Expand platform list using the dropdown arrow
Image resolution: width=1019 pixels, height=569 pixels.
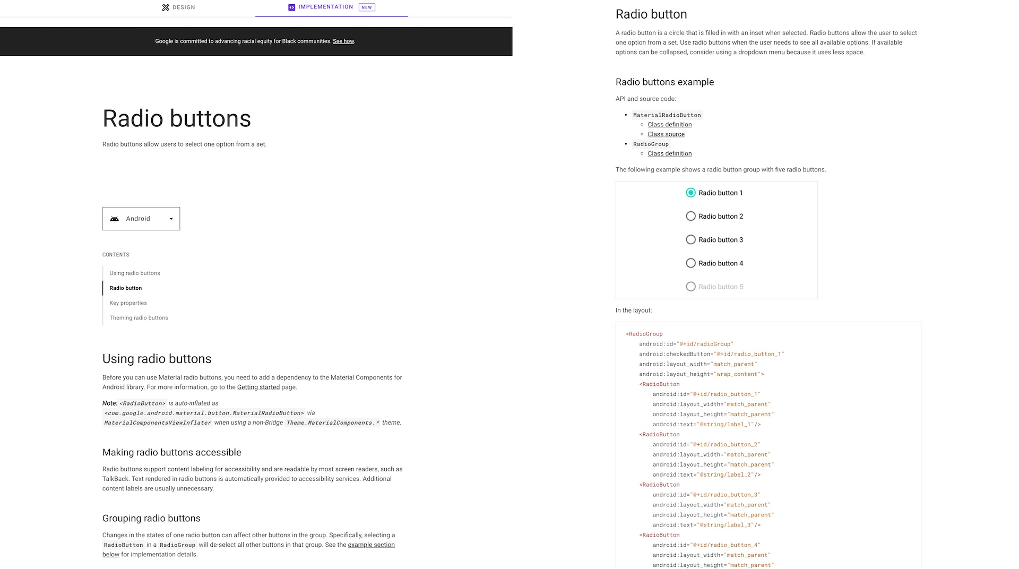(171, 219)
